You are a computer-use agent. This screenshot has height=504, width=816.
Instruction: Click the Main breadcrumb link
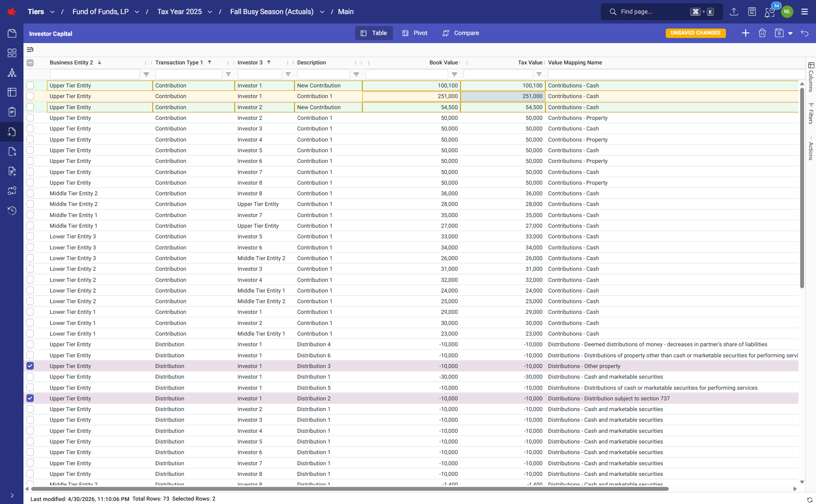346,12
